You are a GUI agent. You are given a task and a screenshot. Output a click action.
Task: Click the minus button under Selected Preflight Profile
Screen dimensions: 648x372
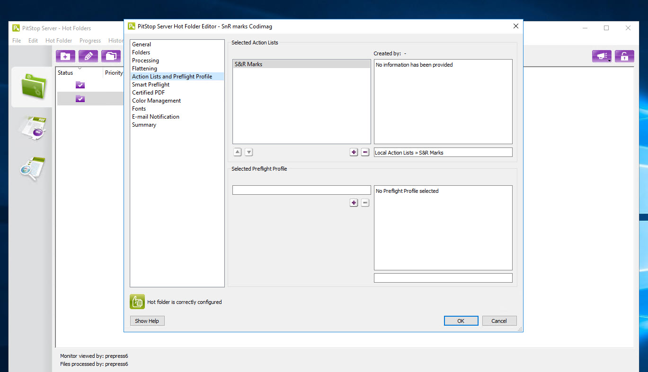pos(365,203)
